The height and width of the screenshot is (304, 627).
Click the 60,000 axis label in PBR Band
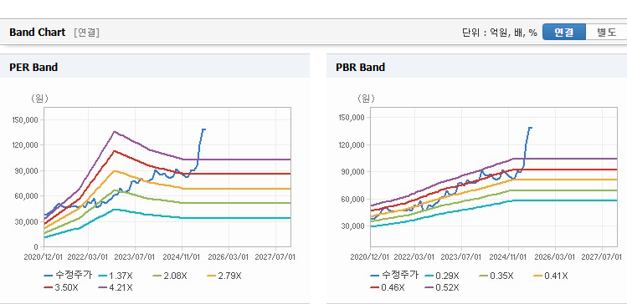[353, 199]
